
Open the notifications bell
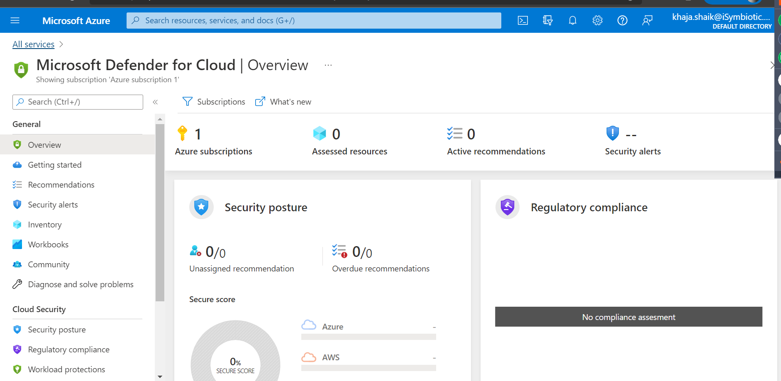click(573, 20)
